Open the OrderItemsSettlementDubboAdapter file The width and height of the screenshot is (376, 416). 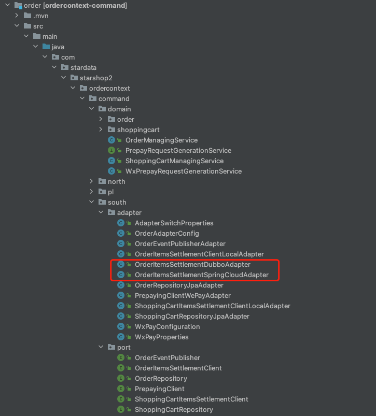tap(192, 264)
